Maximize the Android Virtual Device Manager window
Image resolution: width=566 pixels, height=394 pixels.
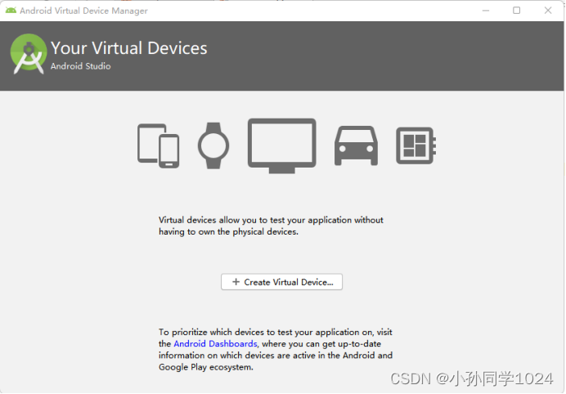(517, 11)
